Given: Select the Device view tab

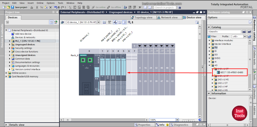Looking at the screenshot, I should pos(194,18).
